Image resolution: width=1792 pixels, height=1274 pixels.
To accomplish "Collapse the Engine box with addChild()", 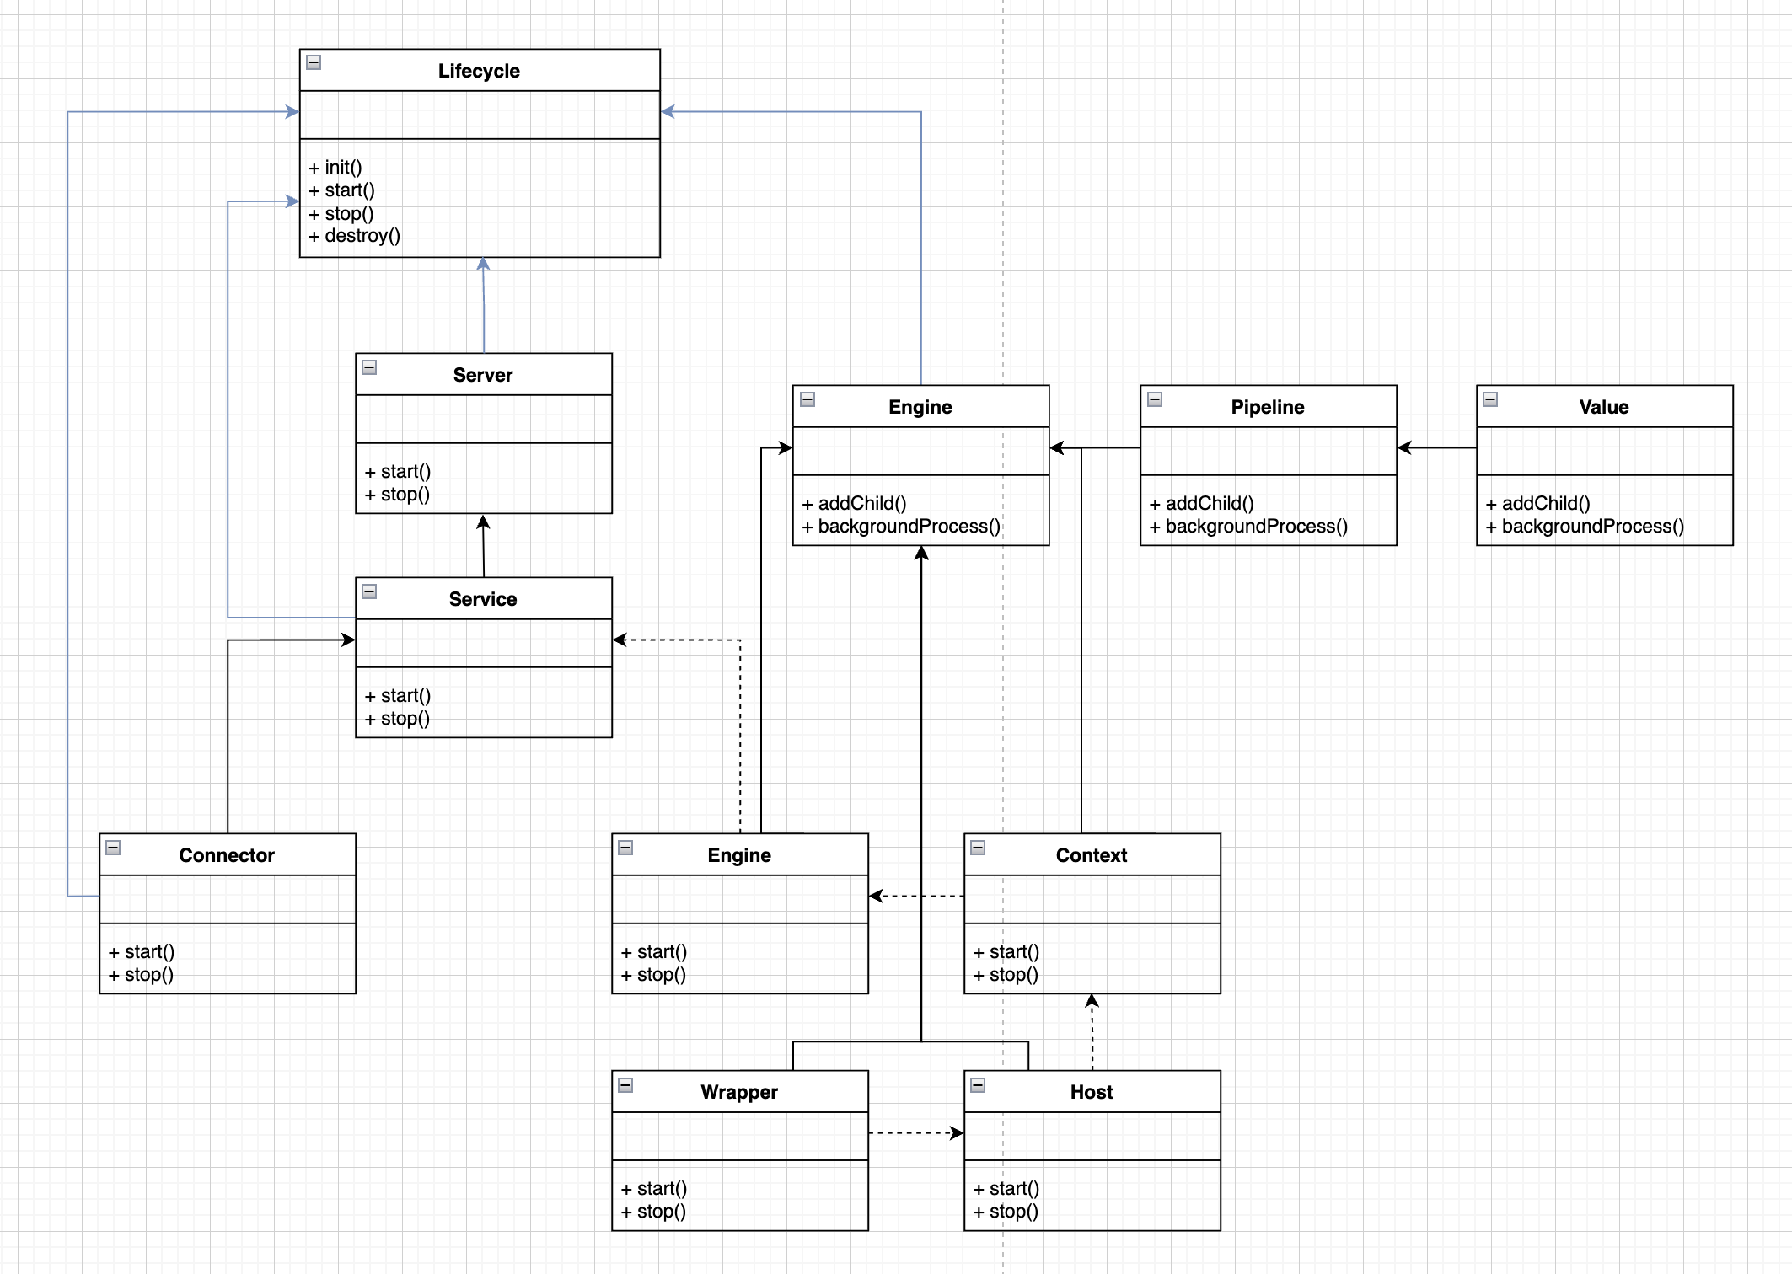I will click(807, 399).
